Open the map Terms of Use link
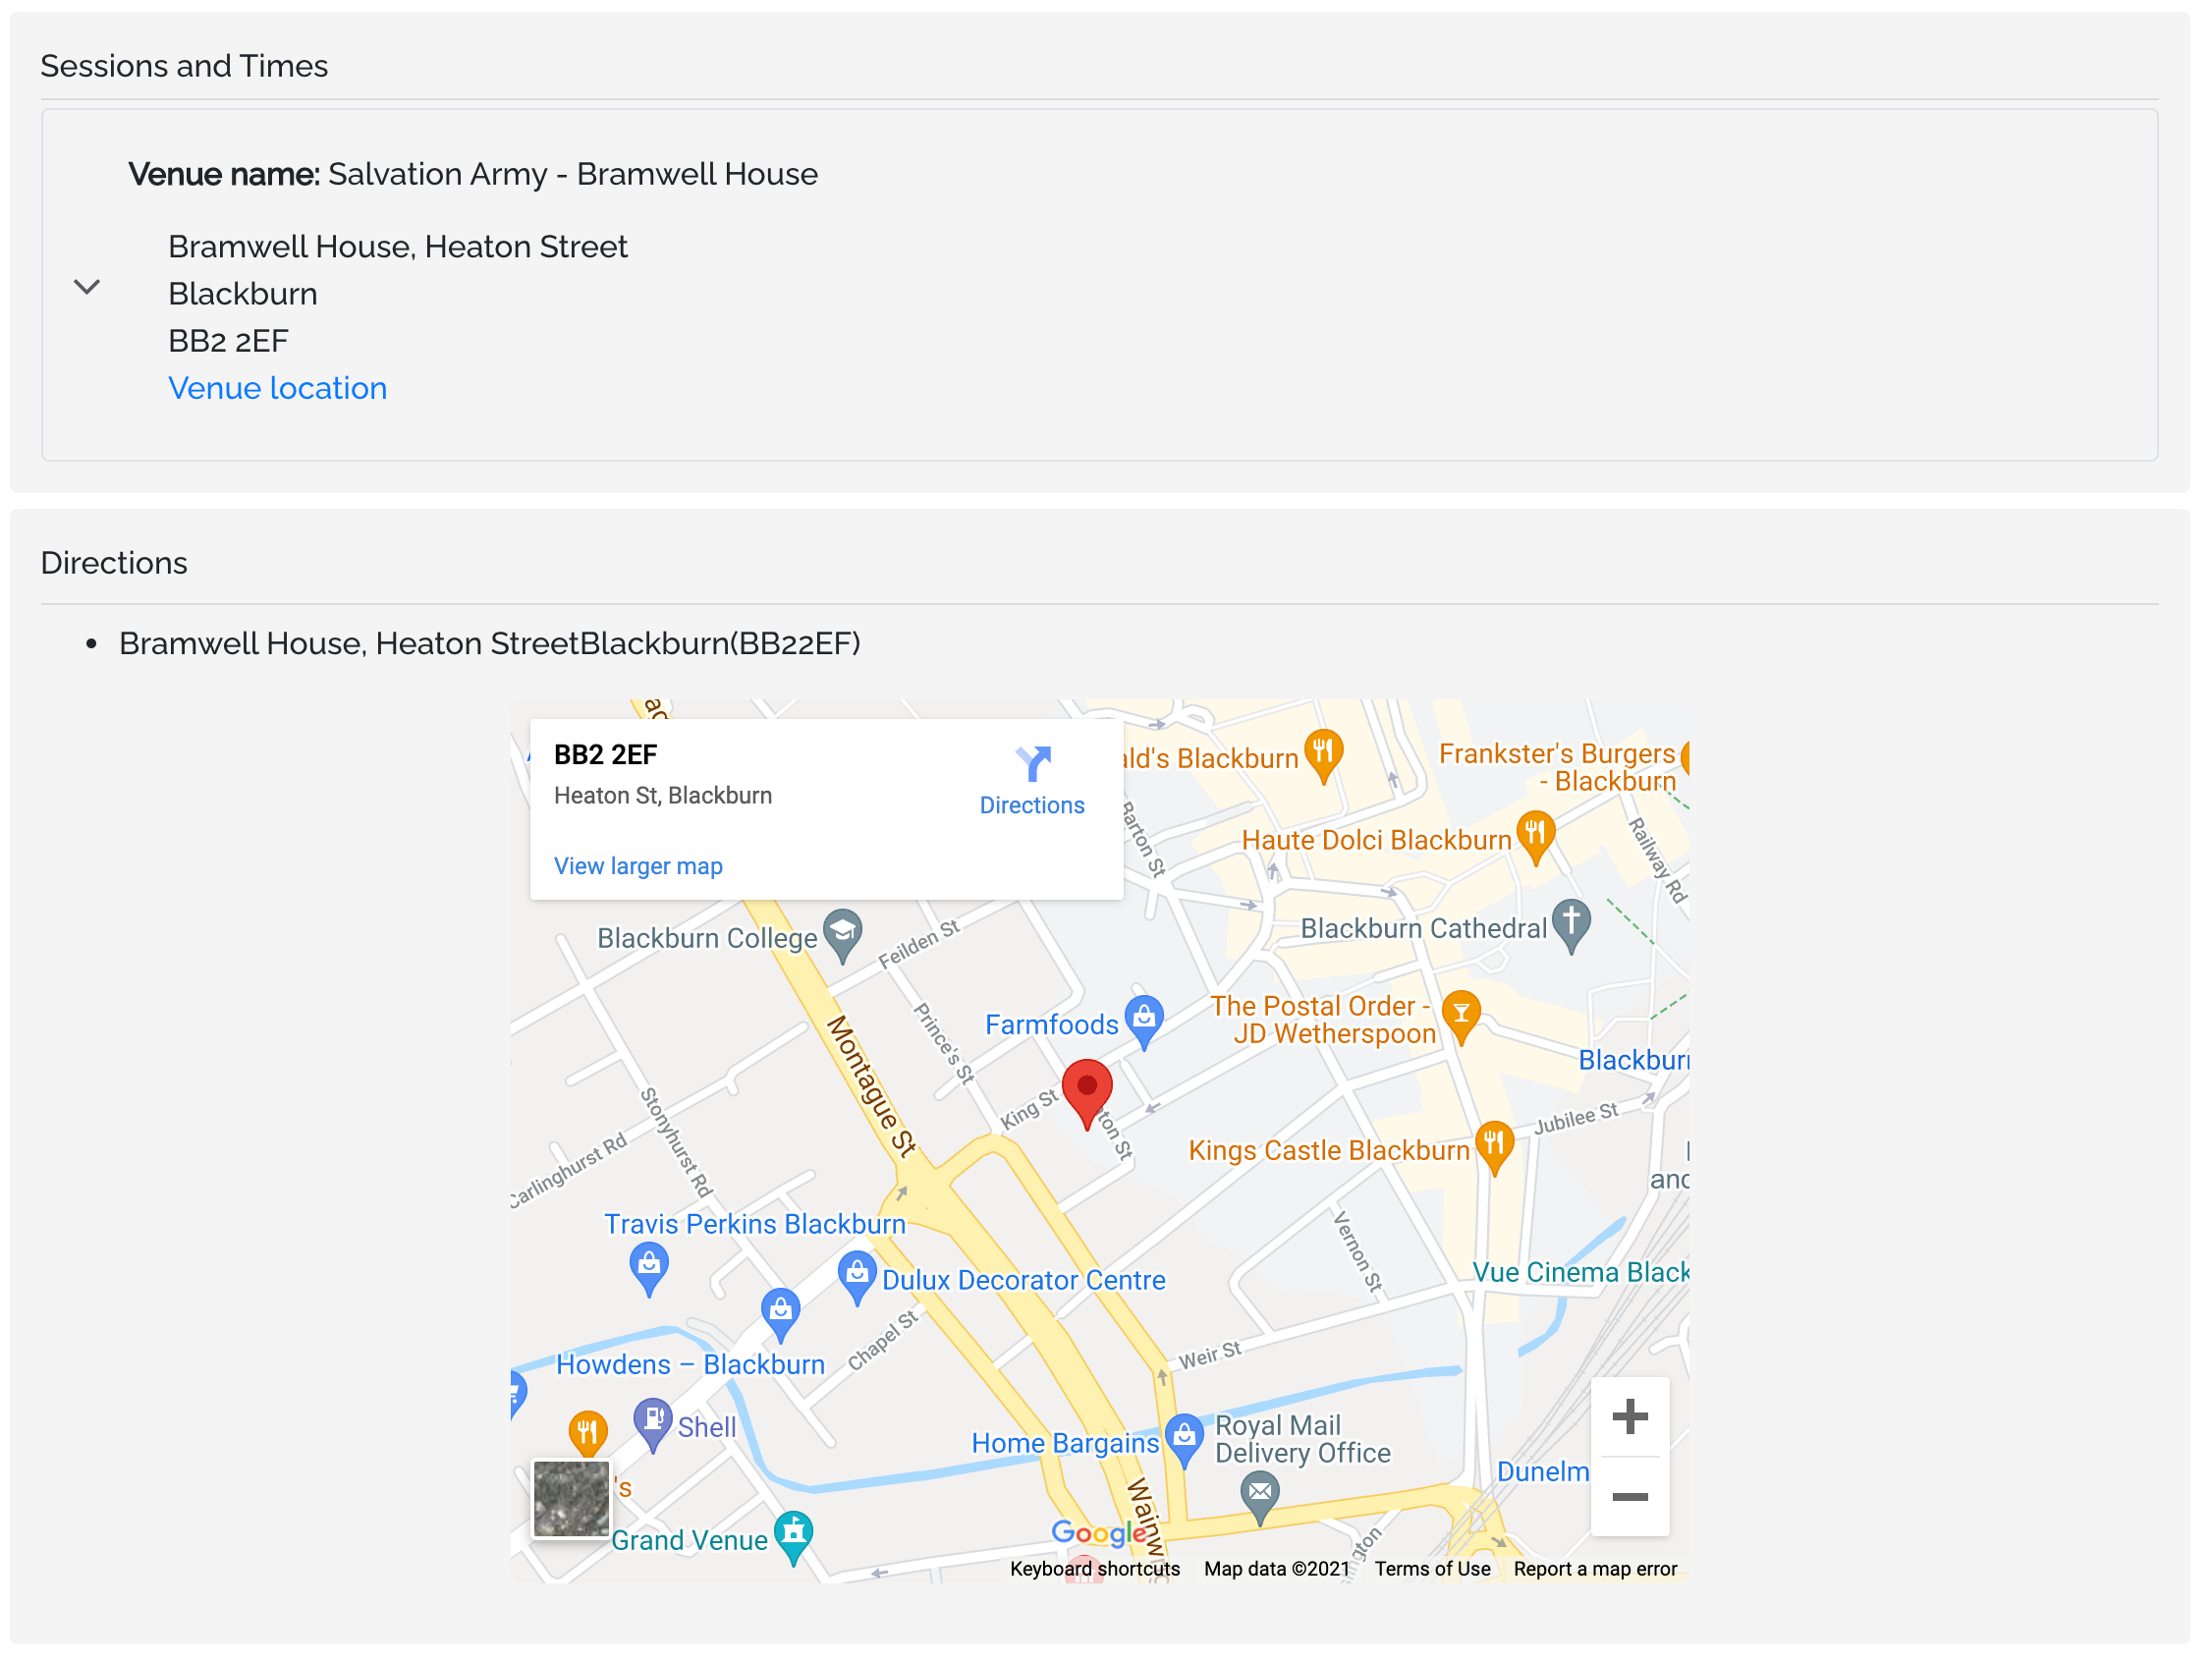Viewport: 2212px width, 1662px height. click(1432, 1568)
